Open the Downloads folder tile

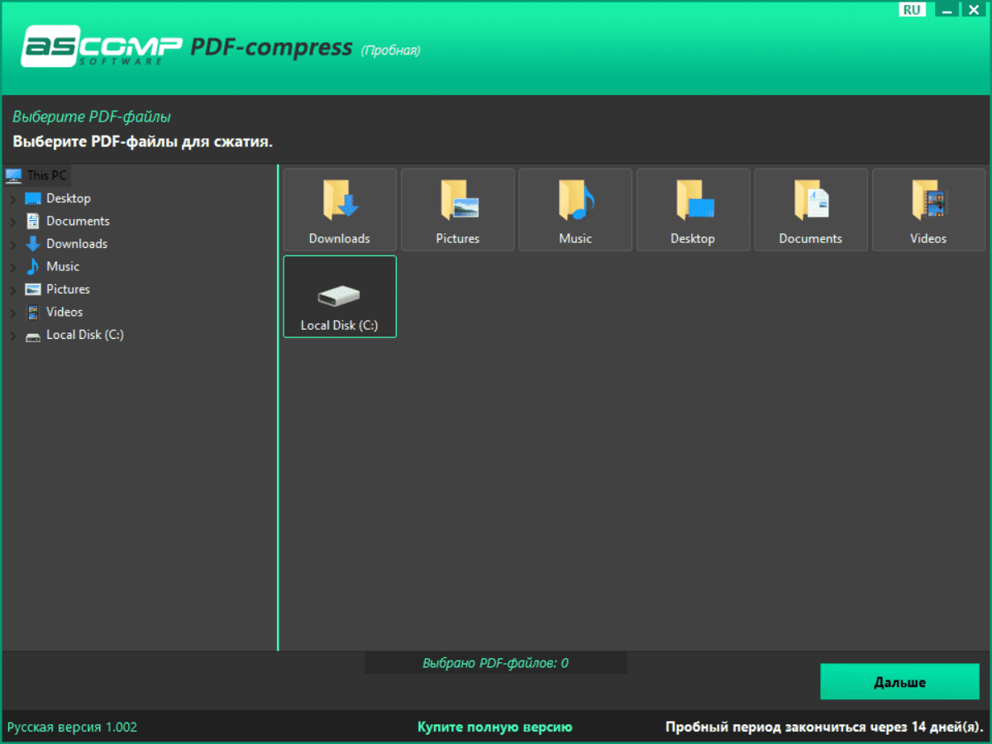click(x=340, y=210)
